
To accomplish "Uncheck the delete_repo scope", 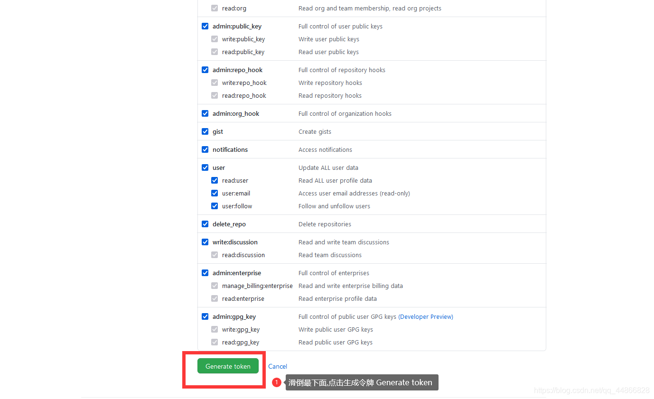I will (205, 223).
